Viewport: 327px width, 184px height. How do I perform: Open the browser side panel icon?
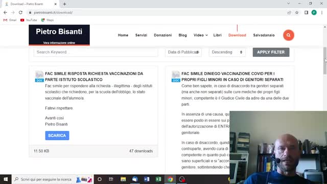[x=306, y=12]
